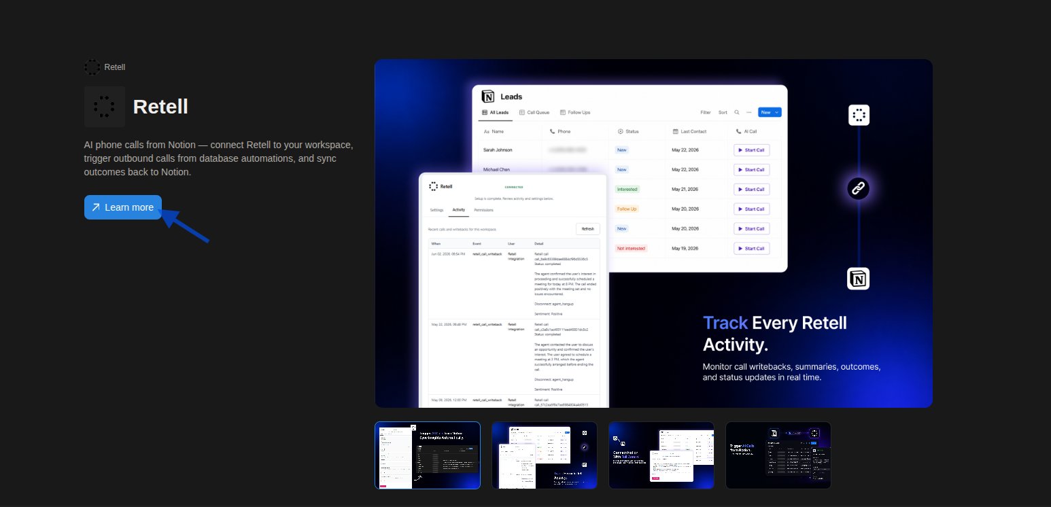Click the Learn more button
This screenshot has height=507, width=1051.
coord(123,207)
